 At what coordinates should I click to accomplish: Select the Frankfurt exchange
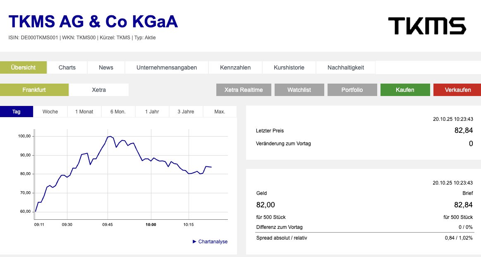click(x=34, y=90)
